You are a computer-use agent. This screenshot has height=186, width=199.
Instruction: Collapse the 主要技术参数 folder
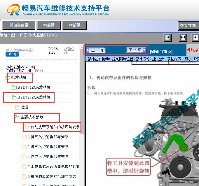(32, 117)
